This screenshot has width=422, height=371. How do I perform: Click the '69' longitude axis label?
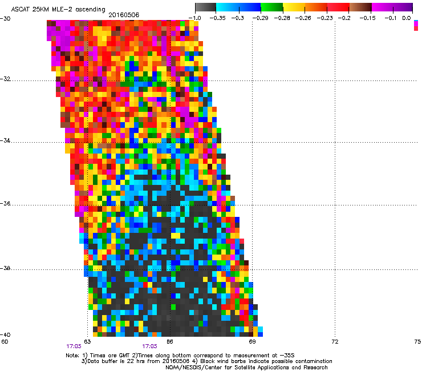[x=252, y=342]
